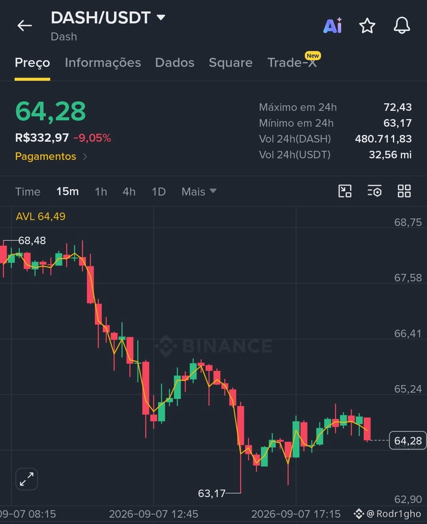Switch to the Informações tab
This screenshot has width=427, height=524.
pyautogui.click(x=103, y=63)
